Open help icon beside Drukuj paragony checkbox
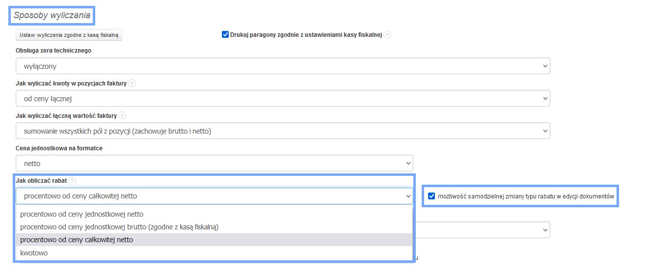The height and width of the screenshot is (278, 646). click(x=388, y=35)
